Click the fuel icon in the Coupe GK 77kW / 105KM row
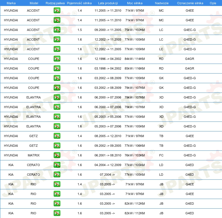The width and height of the screenshot is (222, 218). pos(57,78)
